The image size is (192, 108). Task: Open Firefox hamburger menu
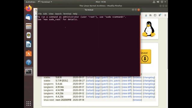(x=165, y=15)
